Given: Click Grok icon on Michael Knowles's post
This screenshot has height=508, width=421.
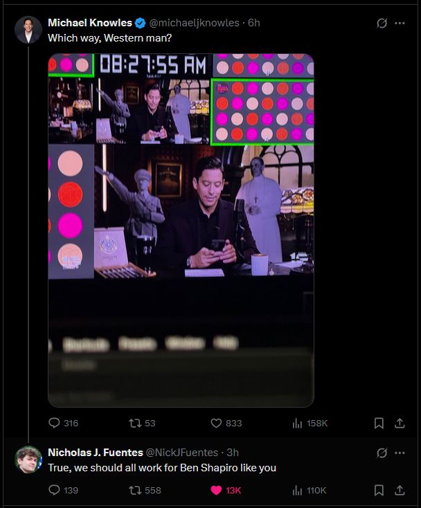Looking at the screenshot, I should (x=382, y=23).
